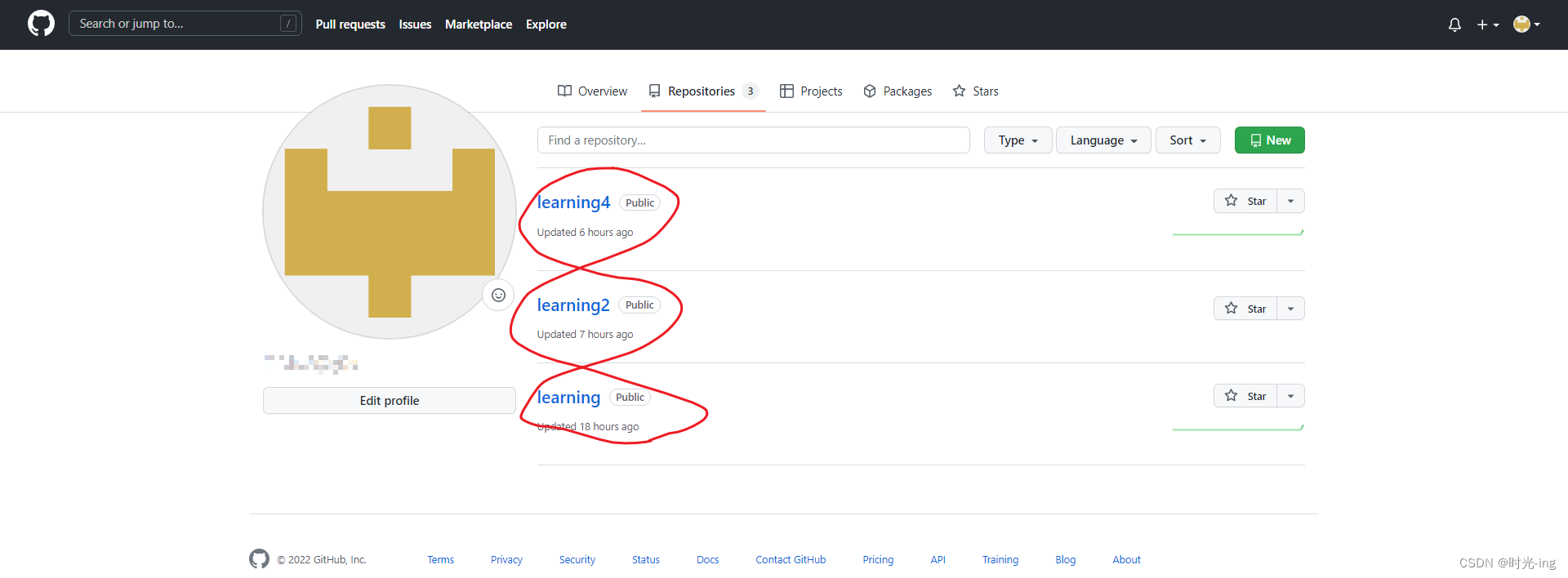The width and height of the screenshot is (1568, 578).
Task: Click the large profile avatar image
Action: 390,211
